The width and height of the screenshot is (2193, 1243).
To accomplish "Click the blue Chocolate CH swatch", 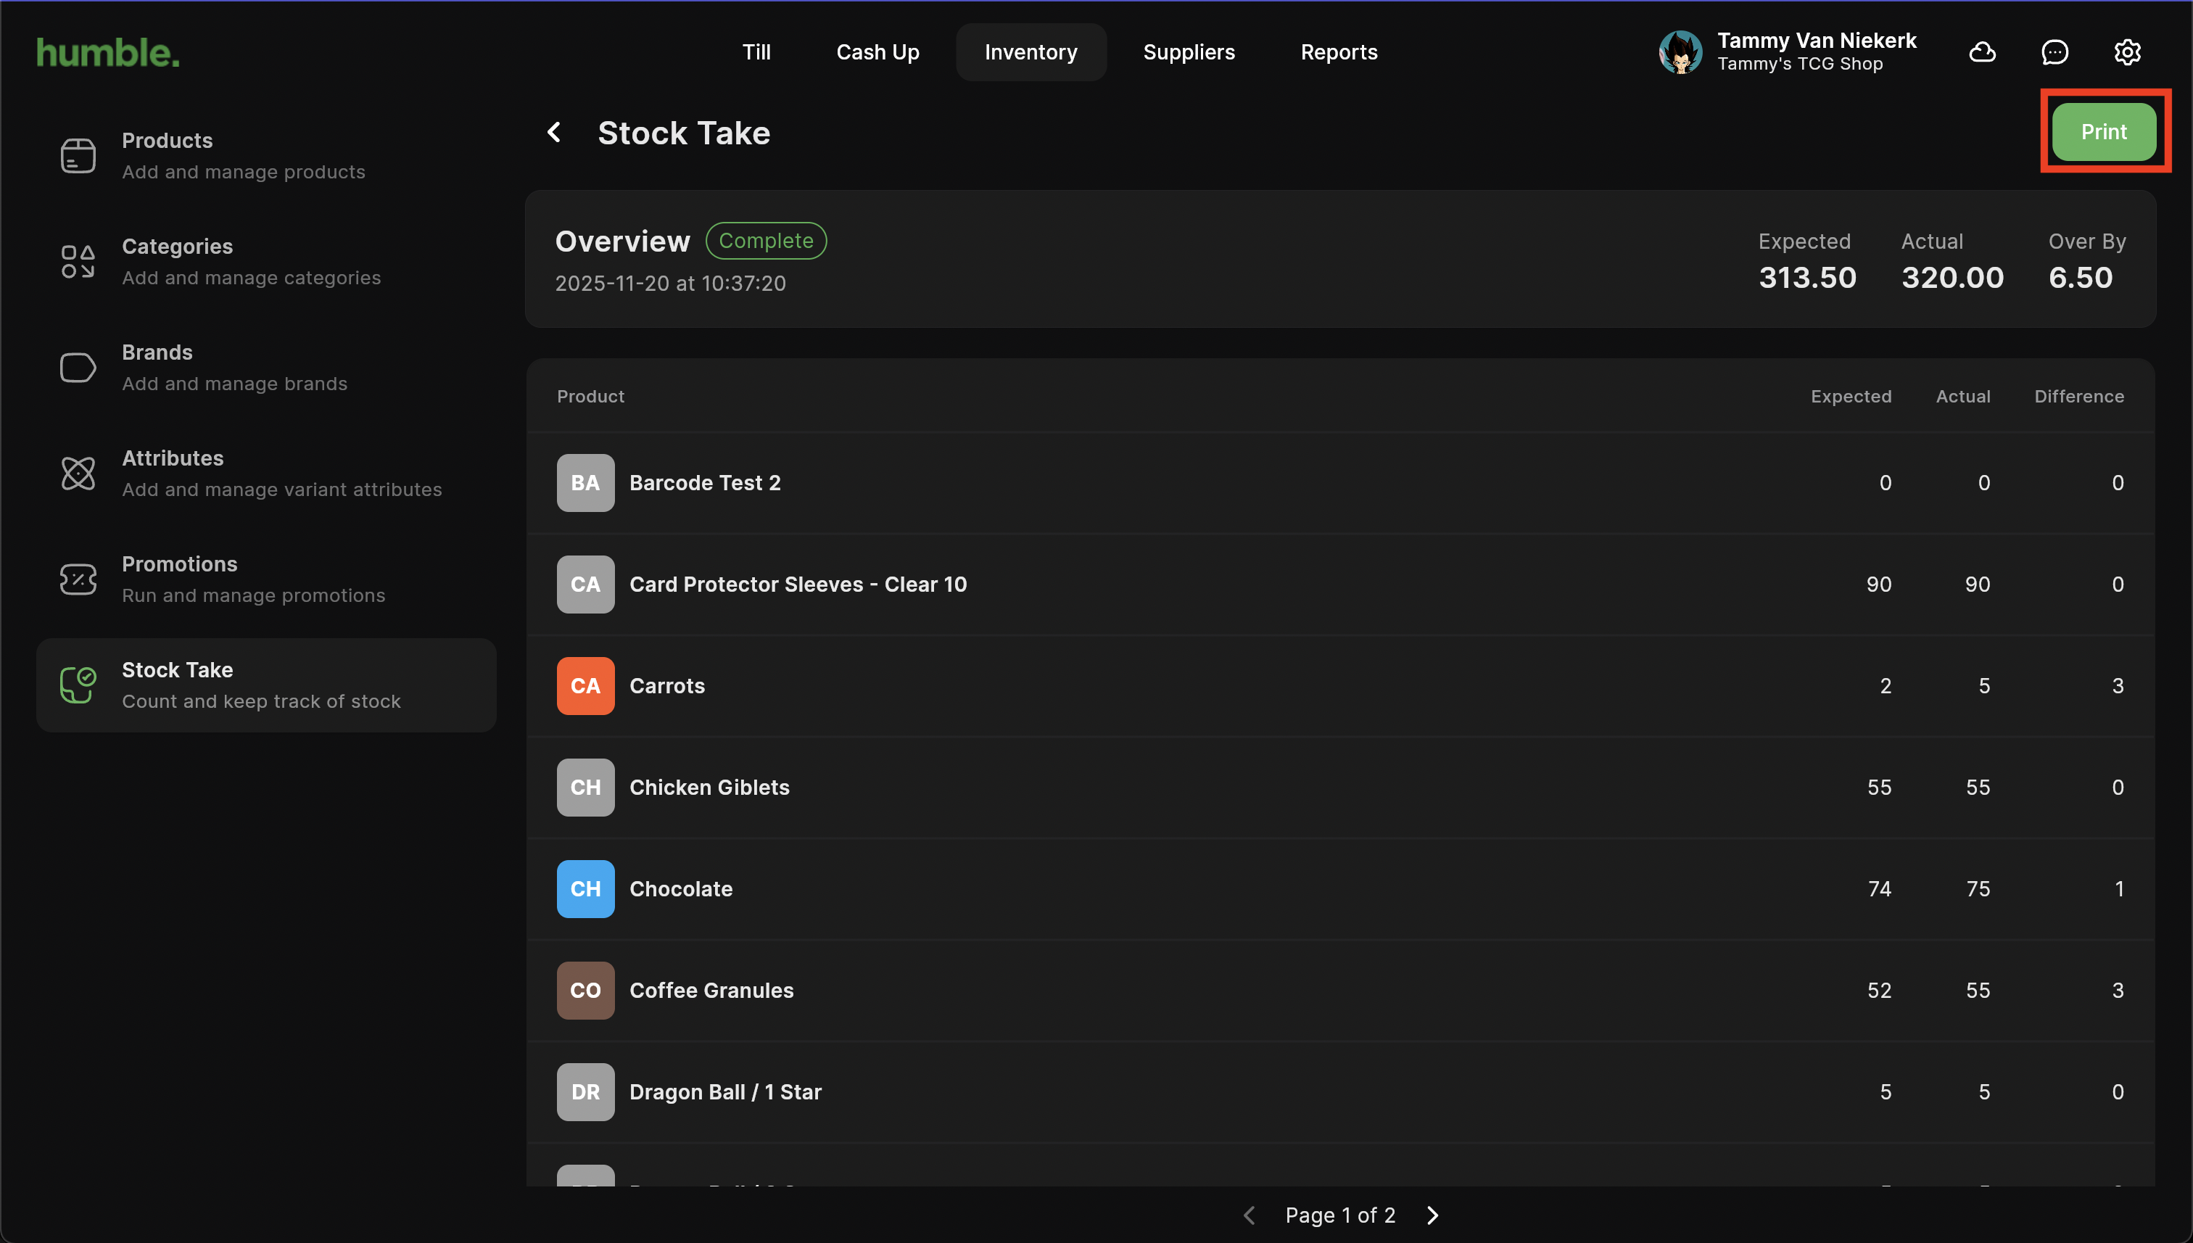I will pyautogui.click(x=585, y=888).
